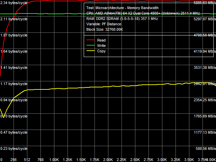The height and width of the screenshot is (162, 216).
Task: Select the Write legend label
Action: (x=101, y=46)
